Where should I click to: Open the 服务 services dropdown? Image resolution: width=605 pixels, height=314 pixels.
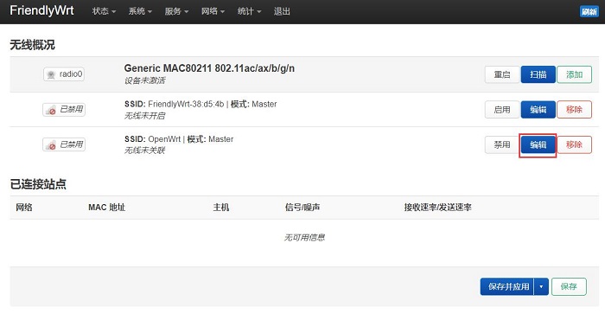(176, 11)
